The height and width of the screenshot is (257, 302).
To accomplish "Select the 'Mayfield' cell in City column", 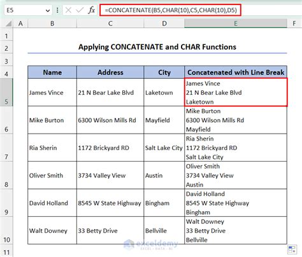I will coord(164,120).
